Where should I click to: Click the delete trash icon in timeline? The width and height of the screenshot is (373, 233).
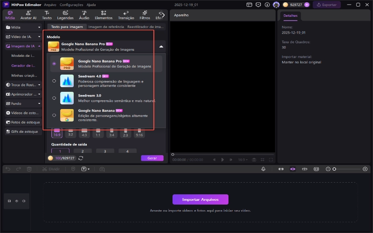point(29,169)
